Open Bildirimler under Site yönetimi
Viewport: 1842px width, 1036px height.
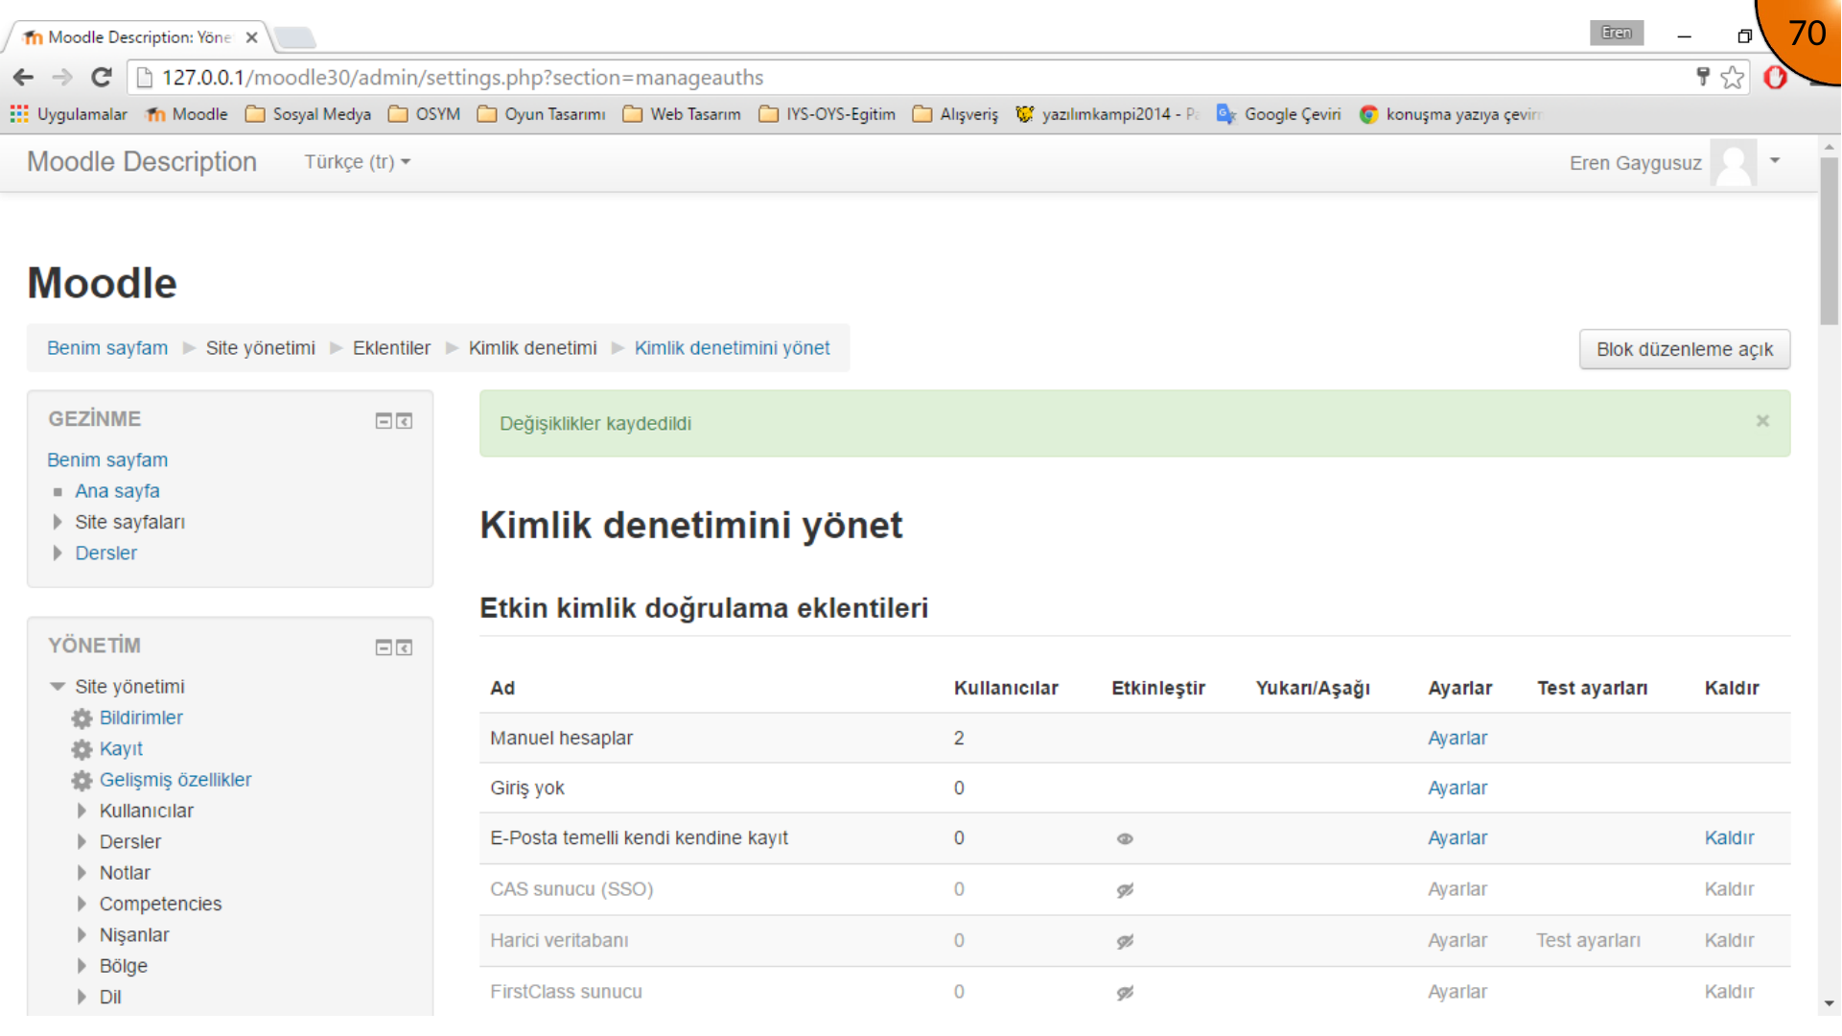click(x=141, y=718)
